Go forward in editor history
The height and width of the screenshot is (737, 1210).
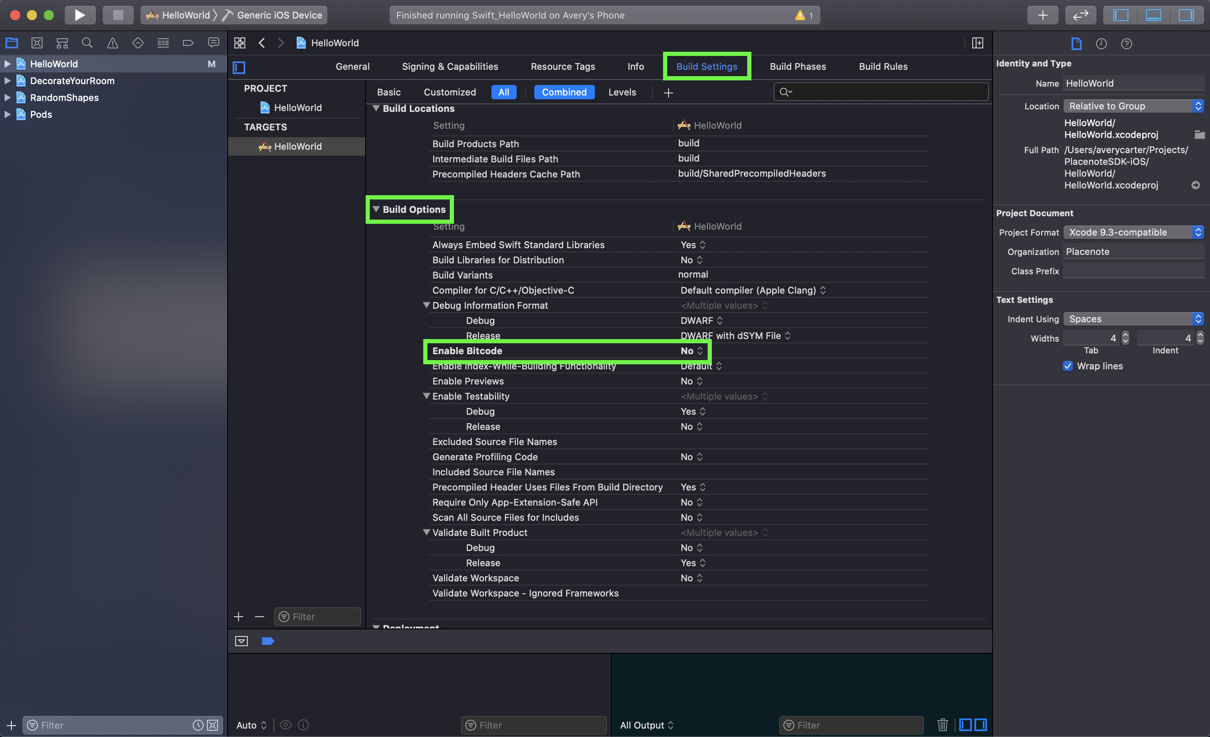click(281, 43)
